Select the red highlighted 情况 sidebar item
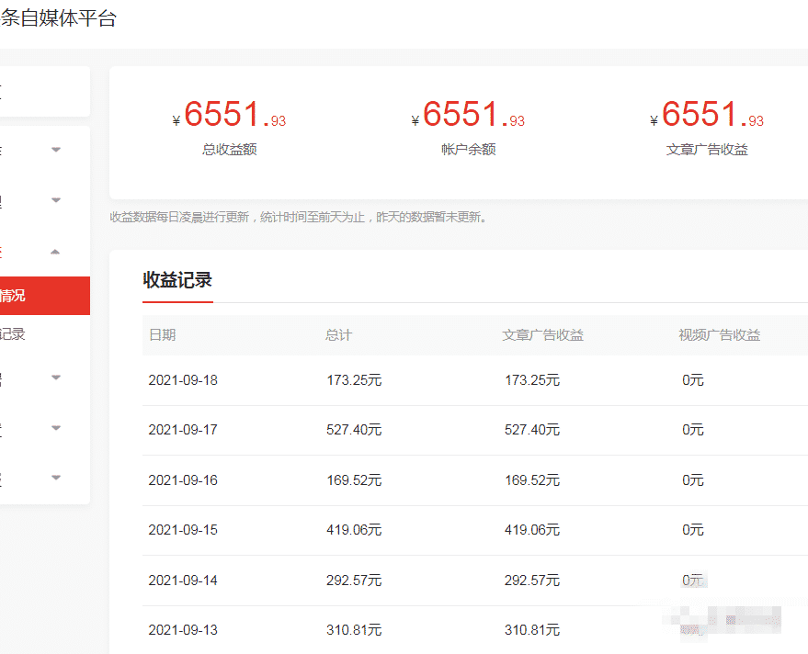This screenshot has width=808, height=654. tap(45, 296)
